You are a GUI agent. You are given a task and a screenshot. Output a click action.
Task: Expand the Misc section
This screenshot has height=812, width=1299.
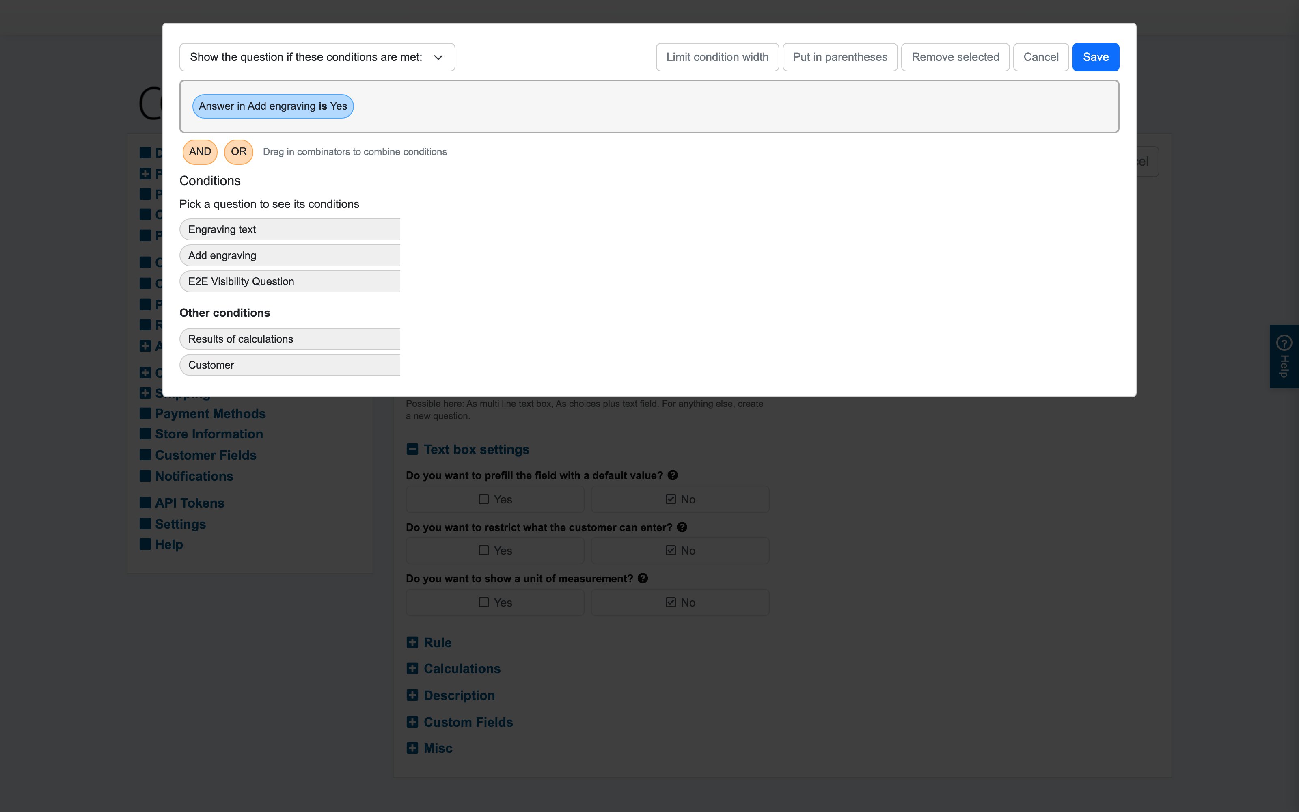429,748
